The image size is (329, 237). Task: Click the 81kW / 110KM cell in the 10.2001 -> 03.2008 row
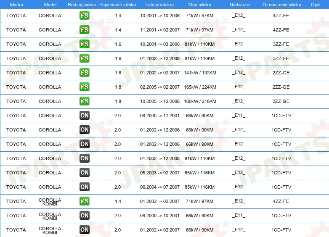coord(199,44)
